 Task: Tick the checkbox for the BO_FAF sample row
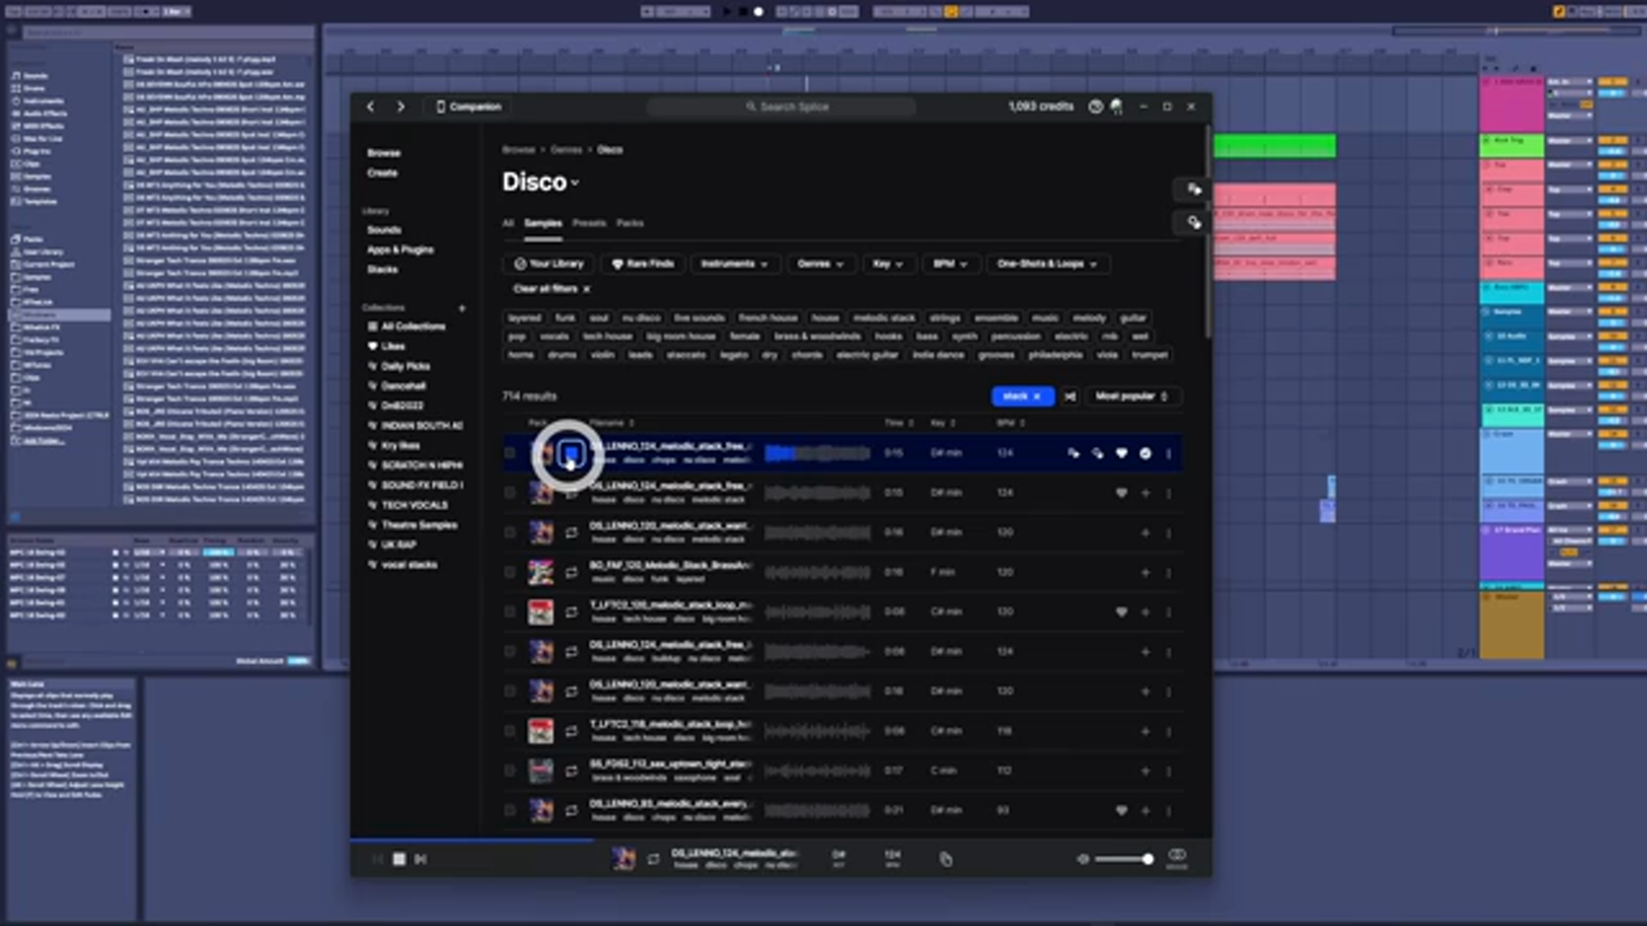click(510, 573)
